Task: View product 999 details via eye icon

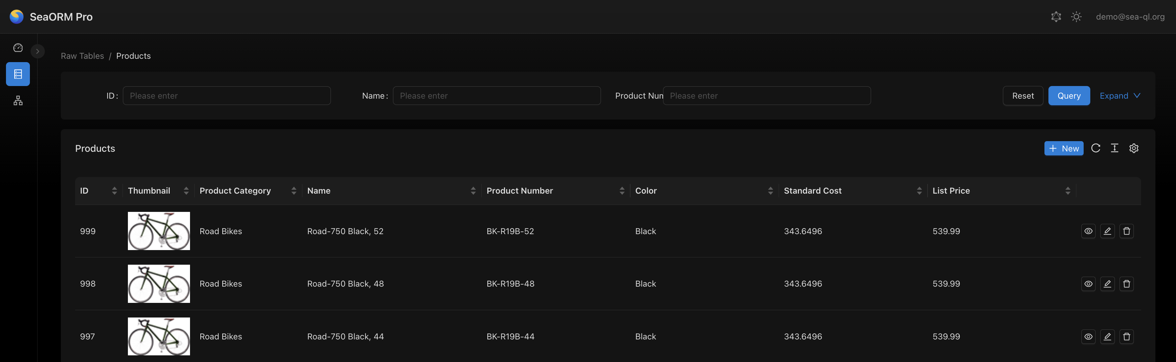Action: tap(1088, 231)
